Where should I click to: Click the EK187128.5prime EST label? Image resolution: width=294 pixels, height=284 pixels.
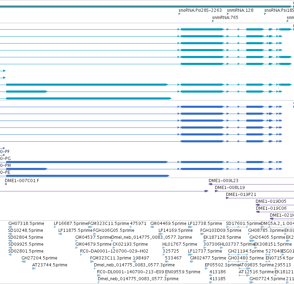(222, 237)
